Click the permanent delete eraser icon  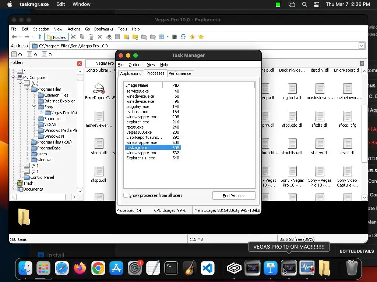click(x=109, y=37)
